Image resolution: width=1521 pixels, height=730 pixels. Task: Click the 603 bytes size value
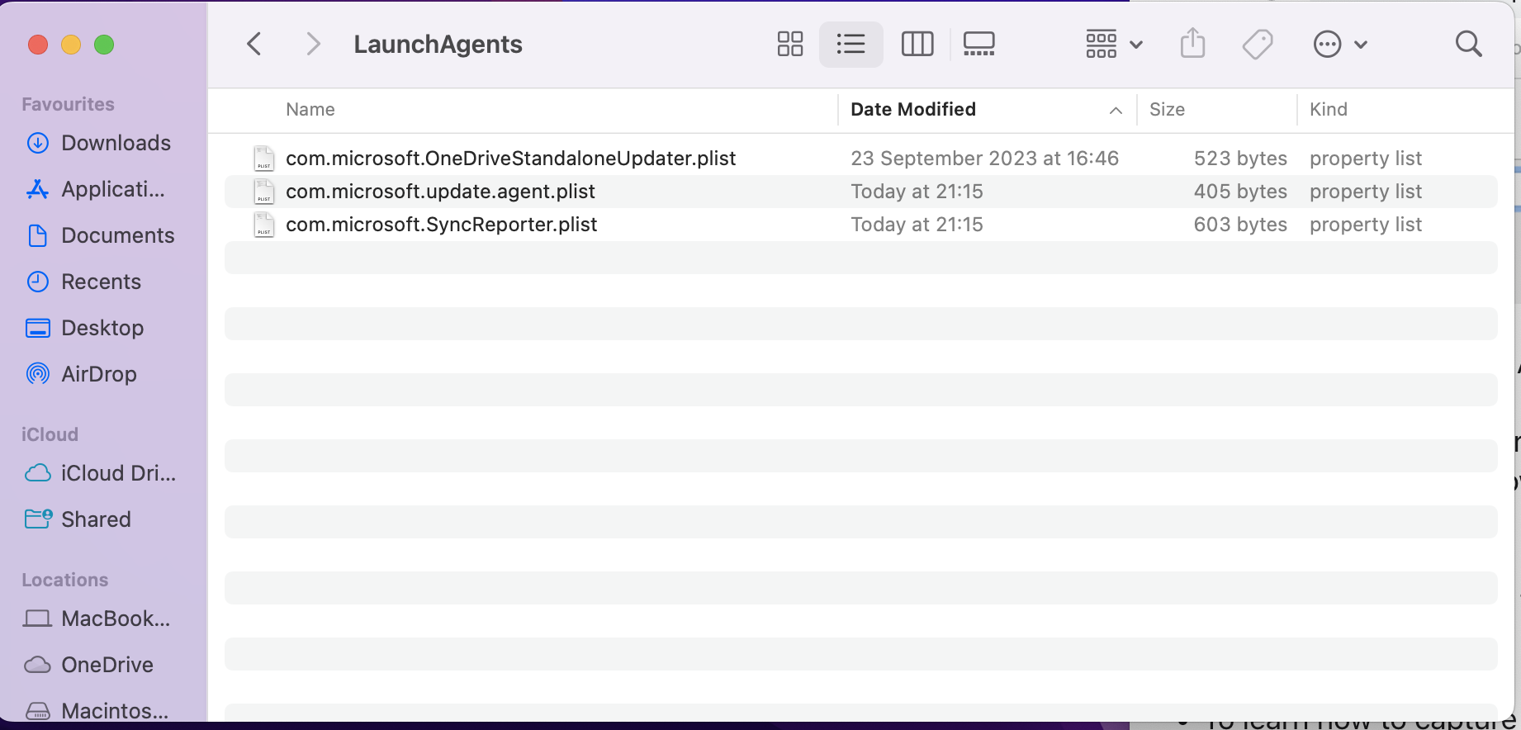coord(1240,225)
